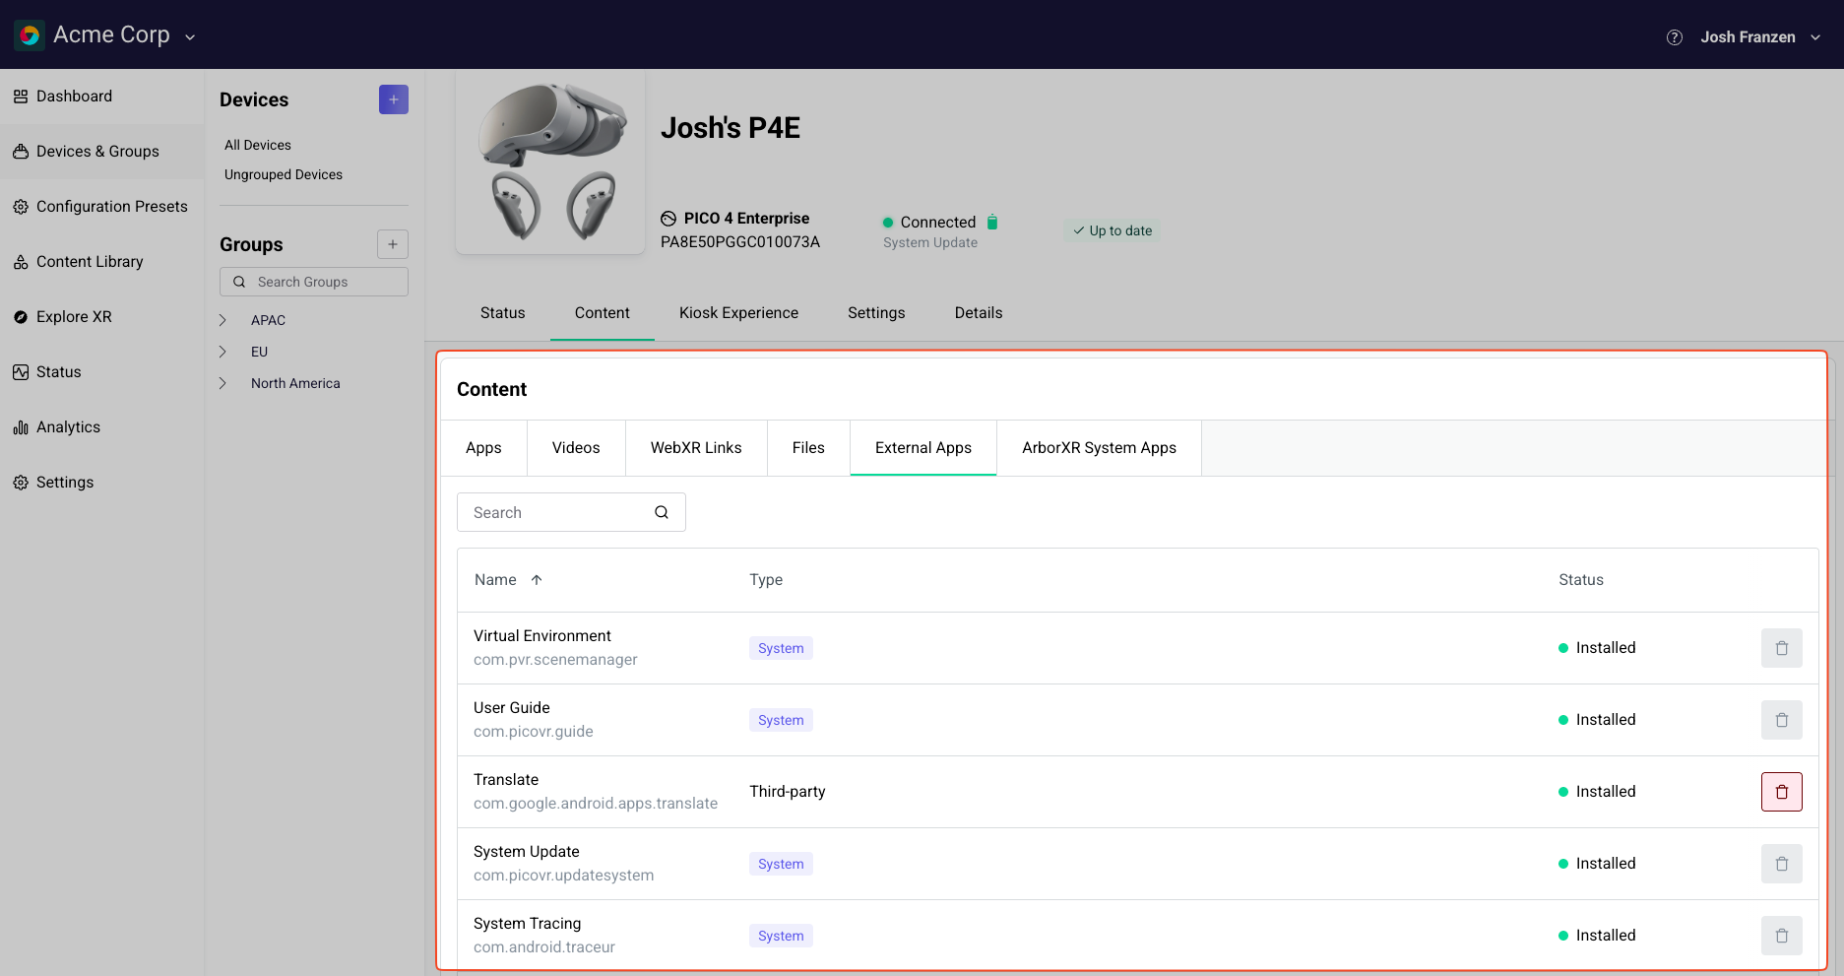Open the Videos content tab
The width and height of the screenshot is (1844, 976).
(x=576, y=448)
